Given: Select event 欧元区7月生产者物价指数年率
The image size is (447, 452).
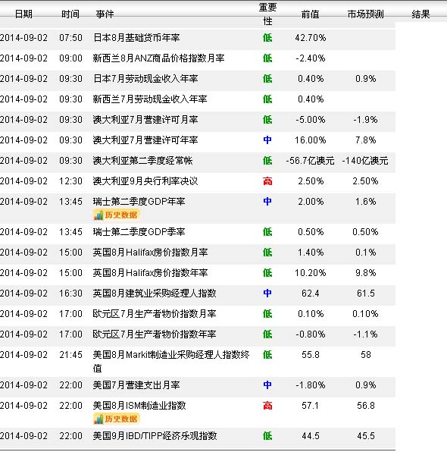Looking at the screenshot, I should coord(155,334).
